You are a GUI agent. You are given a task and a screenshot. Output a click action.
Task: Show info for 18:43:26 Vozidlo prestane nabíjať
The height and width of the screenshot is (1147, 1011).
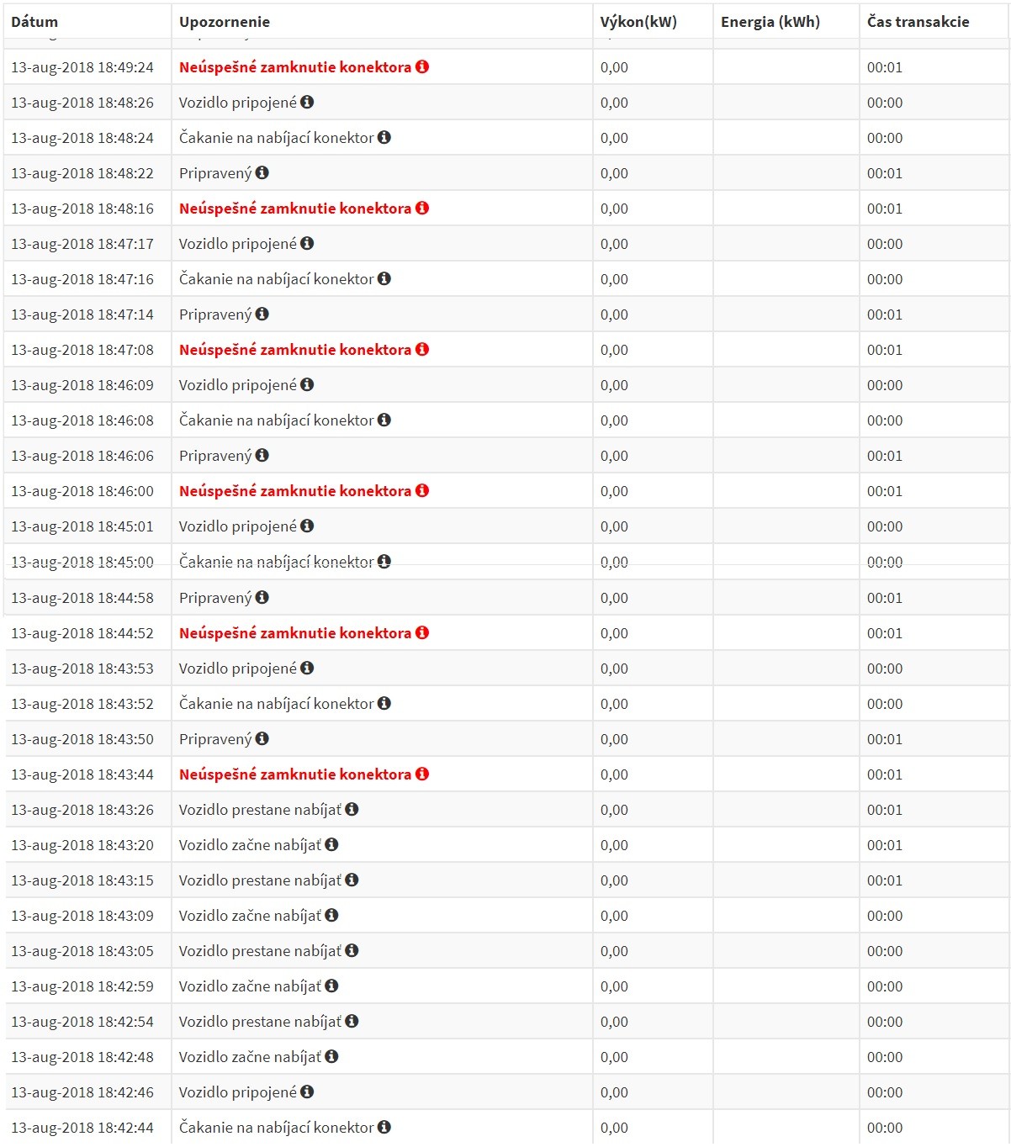(x=352, y=809)
